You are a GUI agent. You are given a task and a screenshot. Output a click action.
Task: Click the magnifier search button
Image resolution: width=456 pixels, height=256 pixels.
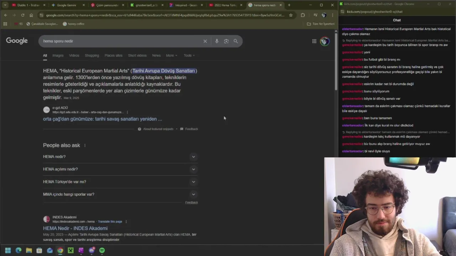[x=235, y=41]
